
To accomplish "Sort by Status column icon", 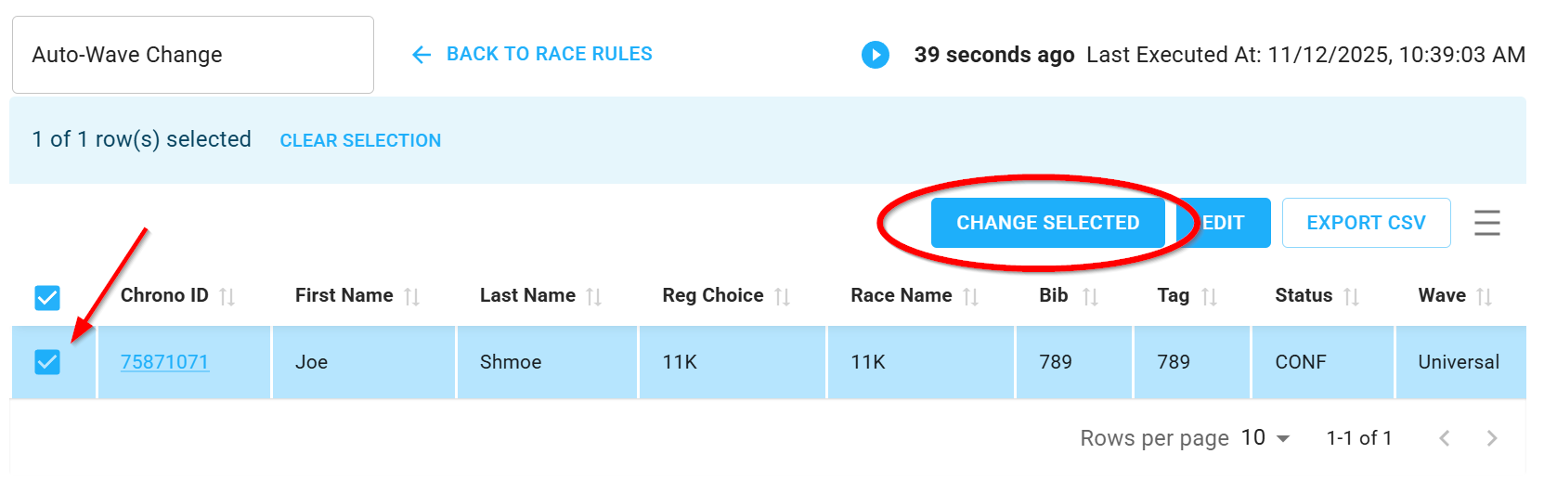I will point(1352,296).
